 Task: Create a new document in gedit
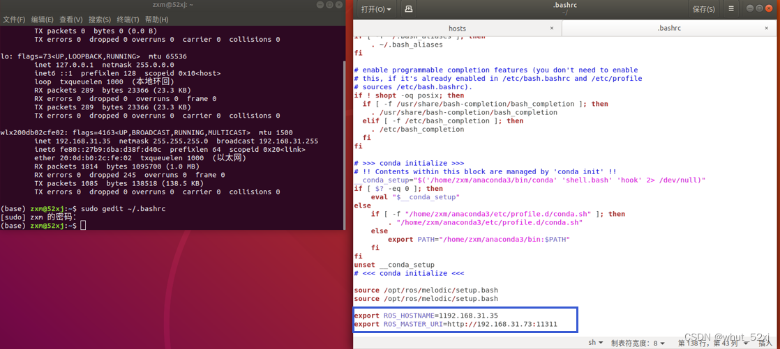[x=408, y=9]
